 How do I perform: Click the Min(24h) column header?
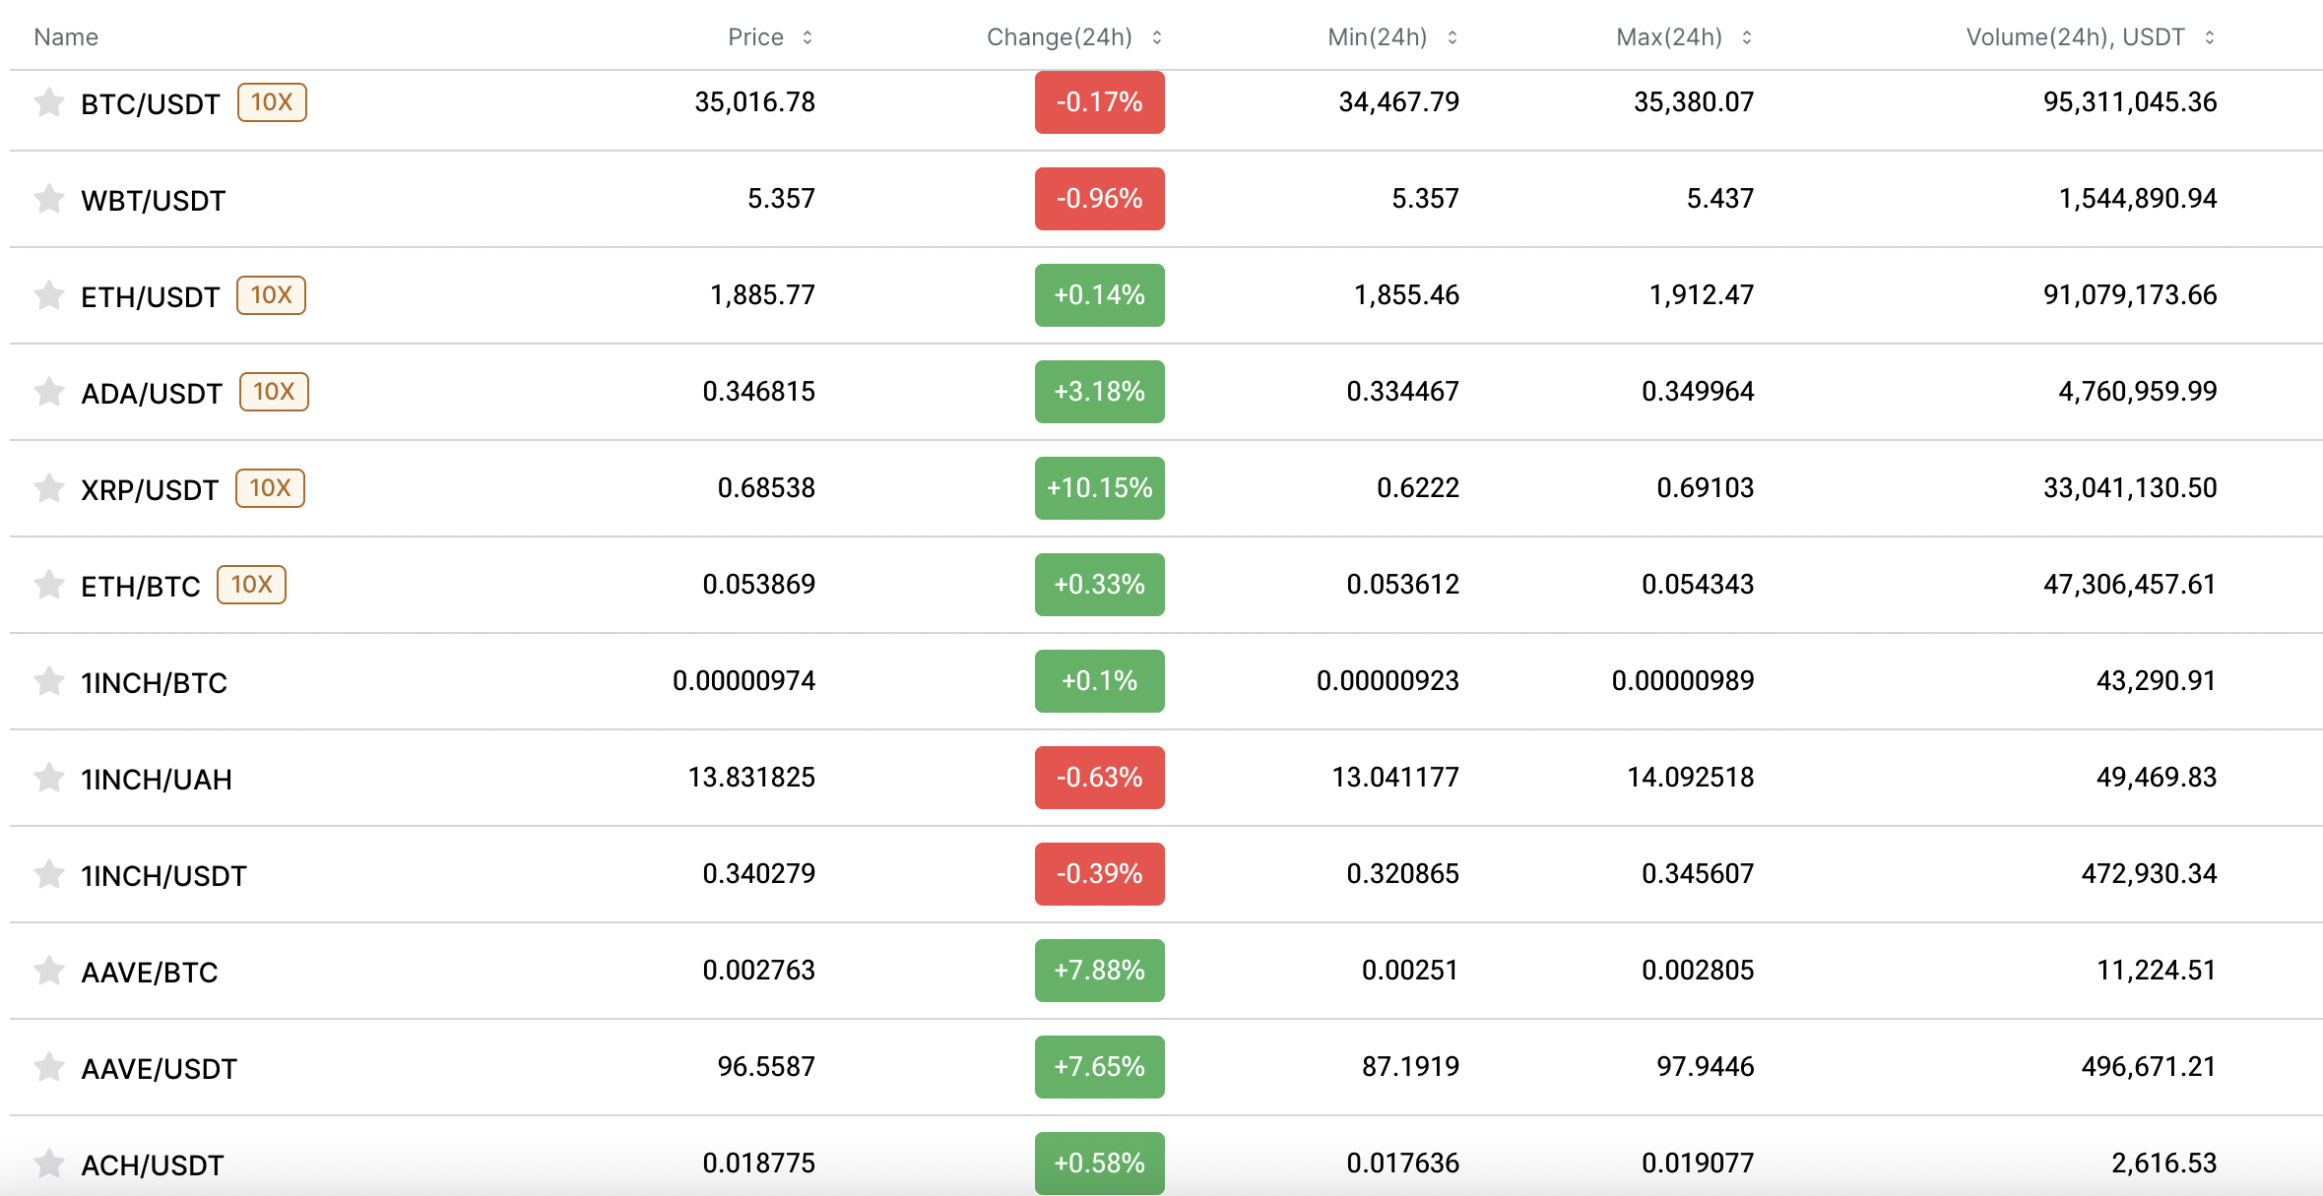(x=1377, y=37)
